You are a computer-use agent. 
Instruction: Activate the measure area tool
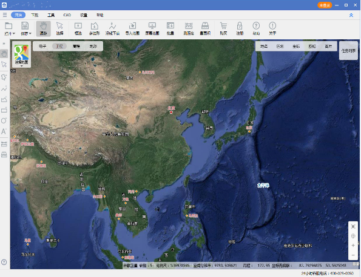click(x=205, y=28)
